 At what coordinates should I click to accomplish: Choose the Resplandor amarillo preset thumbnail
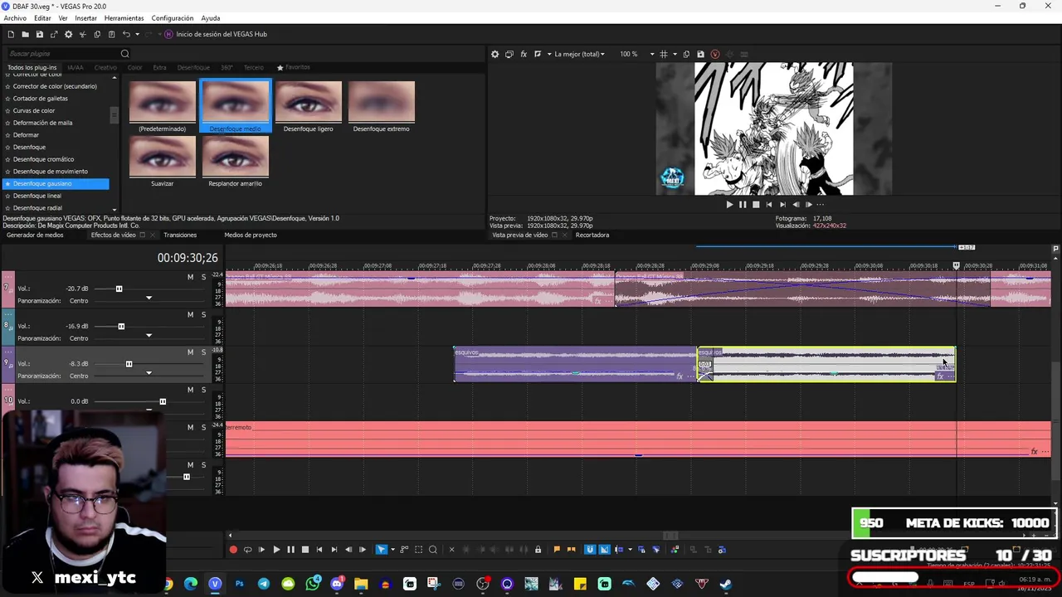click(236, 156)
